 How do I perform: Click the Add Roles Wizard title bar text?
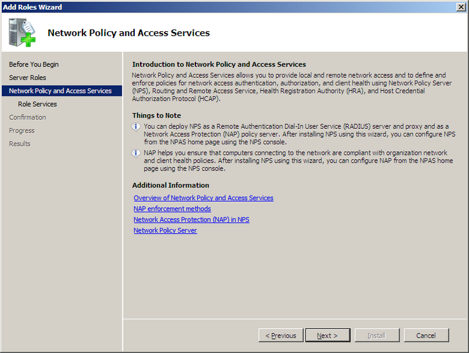[32, 7]
